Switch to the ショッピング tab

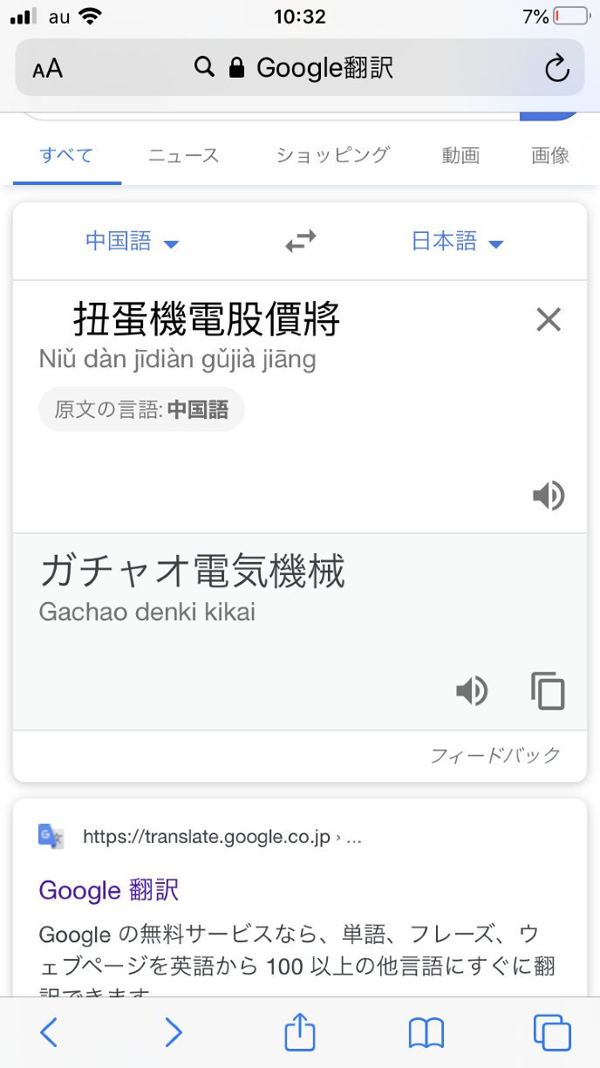click(x=332, y=156)
